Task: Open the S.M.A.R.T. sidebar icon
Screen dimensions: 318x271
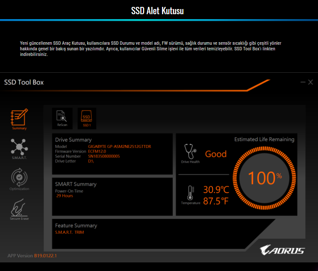Action: [x=19, y=148]
